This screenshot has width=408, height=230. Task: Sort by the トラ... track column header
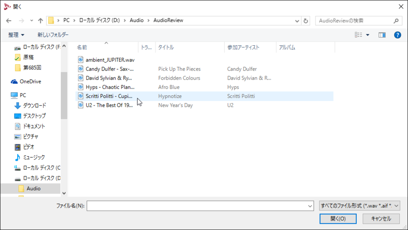pyautogui.click(x=146, y=47)
